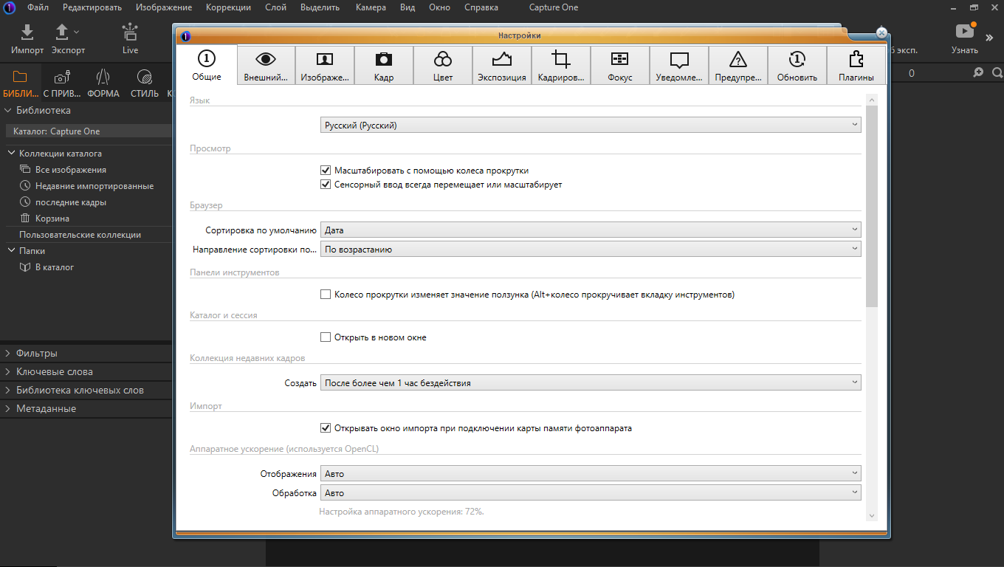Open the Выделить menu
The height and width of the screenshot is (567, 1004).
(320, 7)
